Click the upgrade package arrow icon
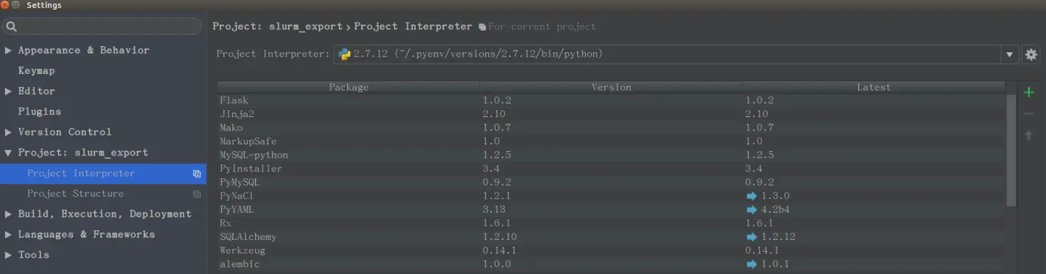 click(x=1029, y=135)
